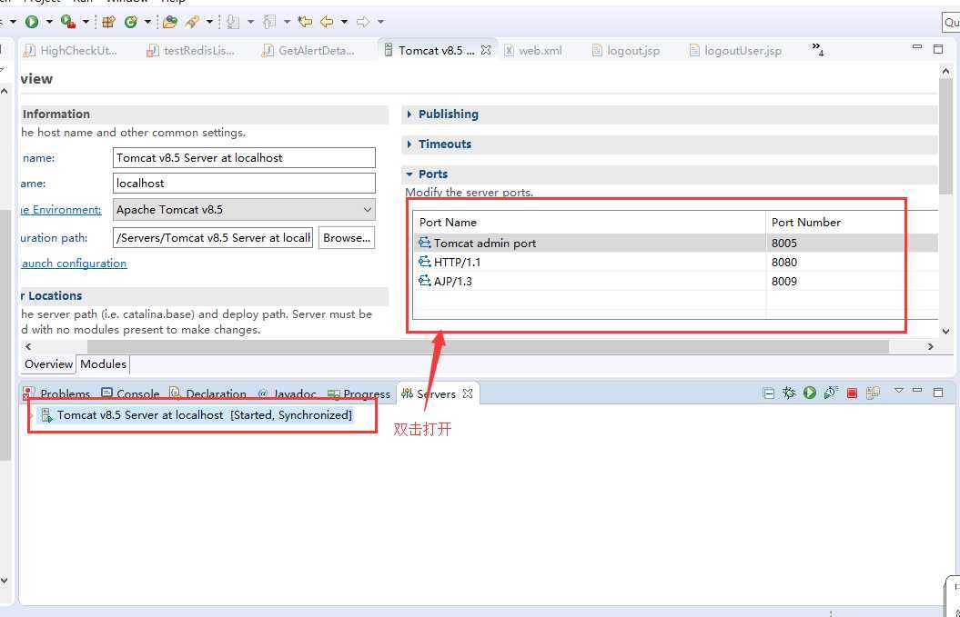Collapse All in the Servers view toolbar
Image resolution: width=960 pixels, height=617 pixels.
(769, 393)
